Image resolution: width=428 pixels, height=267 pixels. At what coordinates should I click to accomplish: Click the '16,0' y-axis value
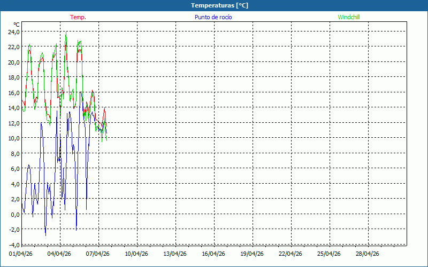click(14, 92)
